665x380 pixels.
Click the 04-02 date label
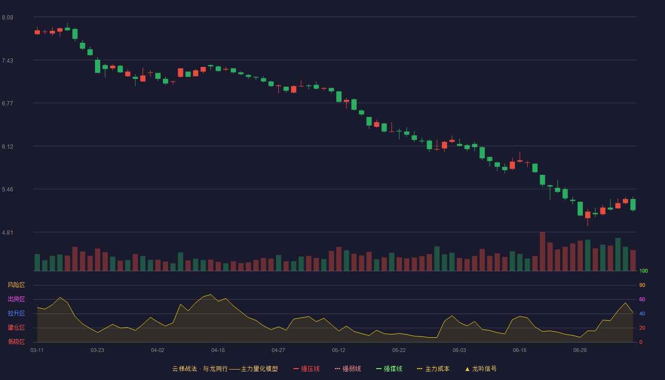coord(158,350)
